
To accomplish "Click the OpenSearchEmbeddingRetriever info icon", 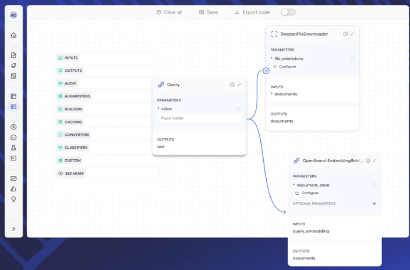I will tap(367, 160).
